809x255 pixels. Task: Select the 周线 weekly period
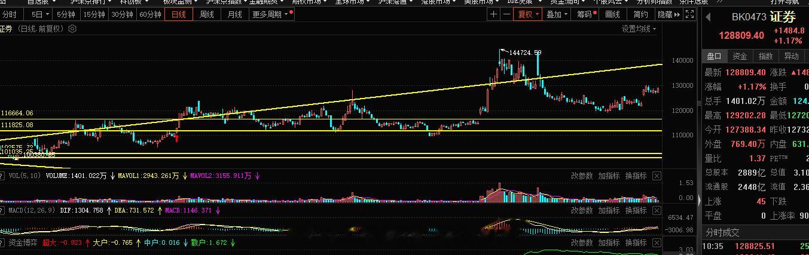click(x=207, y=14)
